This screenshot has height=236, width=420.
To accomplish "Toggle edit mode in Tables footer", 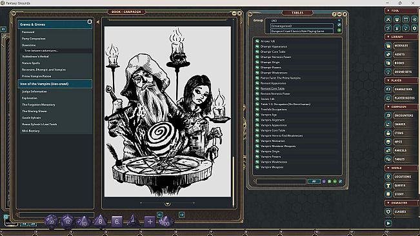I will tap(340, 181).
